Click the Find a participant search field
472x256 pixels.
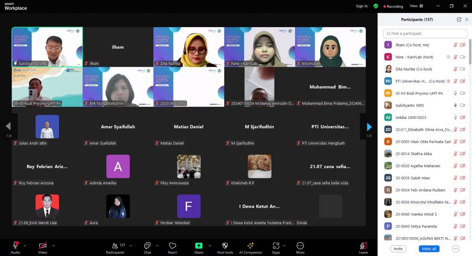[425, 34]
